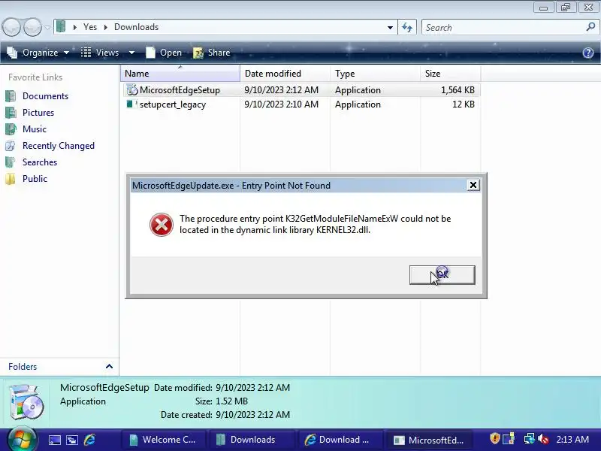Open Pictures in Favorite Links

pyautogui.click(x=38, y=112)
